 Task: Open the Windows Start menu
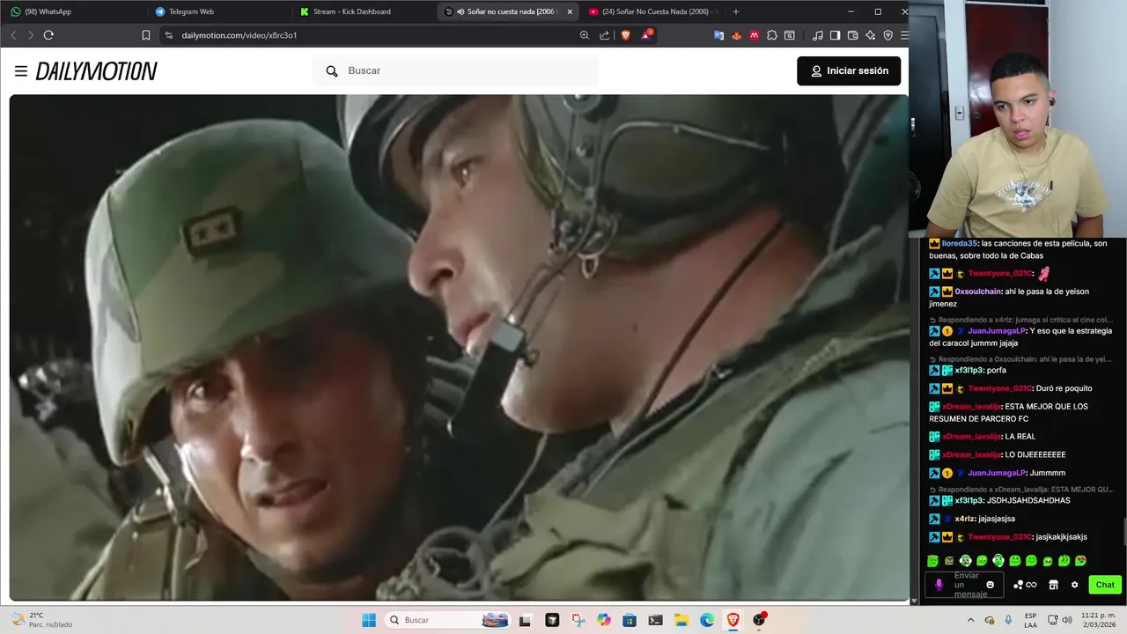(369, 620)
